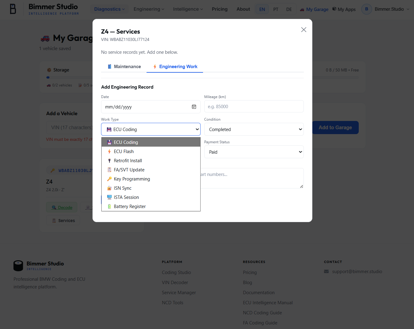The height and width of the screenshot is (329, 414).
Task: Click Add to Garage button
Action: [x=335, y=128]
